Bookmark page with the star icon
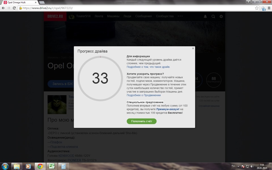The height and width of the screenshot is (170, 272). [x=257, y=8]
